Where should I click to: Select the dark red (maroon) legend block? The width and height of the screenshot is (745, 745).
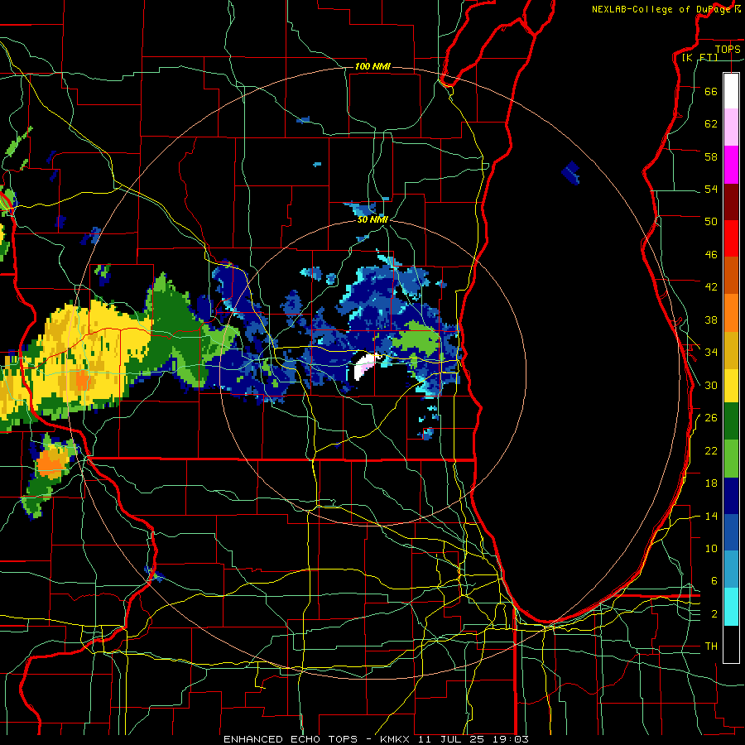pos(731,201)
